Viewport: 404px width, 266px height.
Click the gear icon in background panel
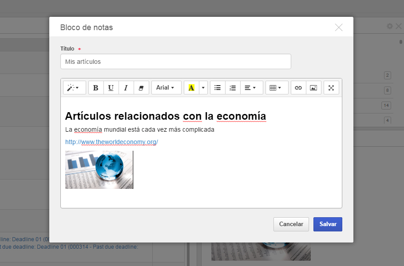390,26
